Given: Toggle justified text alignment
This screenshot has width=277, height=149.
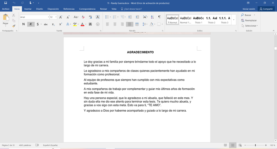Looking at the screenshot, I should (x=129, y=24).
